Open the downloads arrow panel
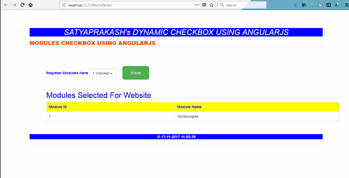This screenshot has width=349, height=178. (295, 5)
